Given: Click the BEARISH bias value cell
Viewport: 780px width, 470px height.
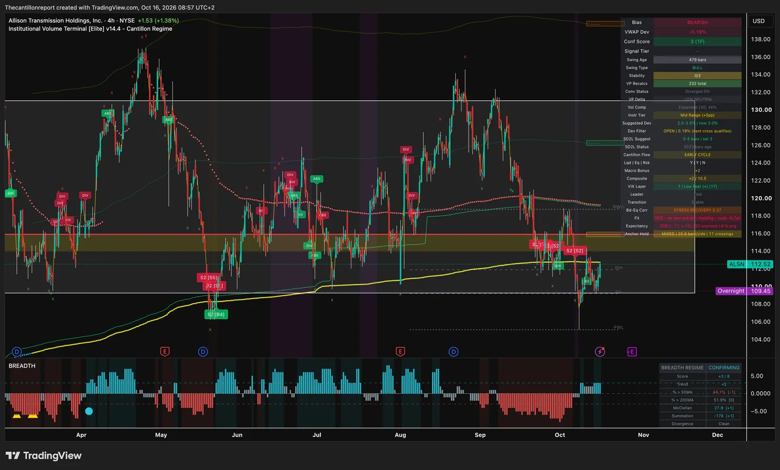Looking at the screenshot, I should (x=697, y=22).
